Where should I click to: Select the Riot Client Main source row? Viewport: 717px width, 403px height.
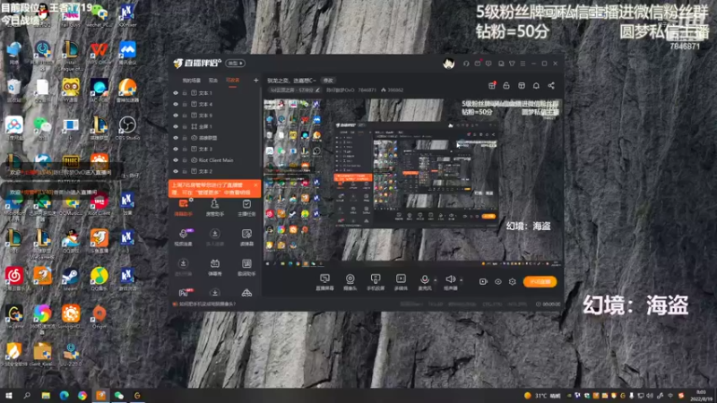[x=215, y=160]
